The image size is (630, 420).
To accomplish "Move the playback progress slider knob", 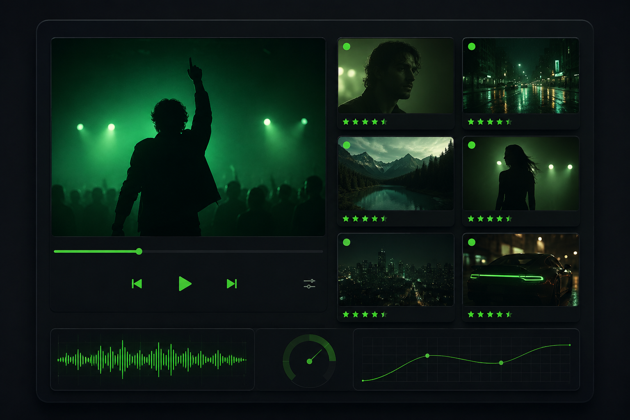I will coord(139,251).
